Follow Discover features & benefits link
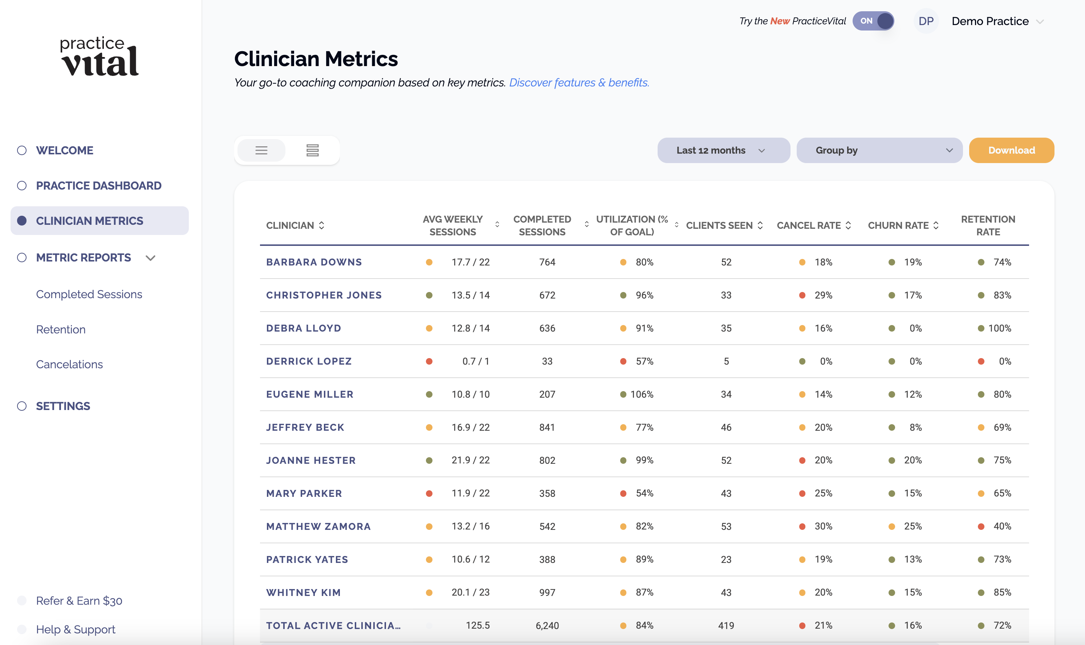The image size is (1085, 645). (579, 82)
